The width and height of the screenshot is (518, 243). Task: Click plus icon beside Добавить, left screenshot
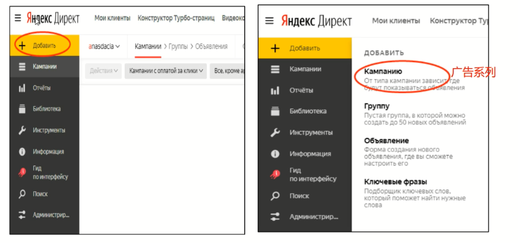[22, 46]
